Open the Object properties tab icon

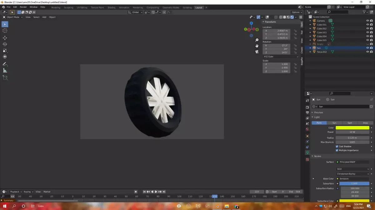307,136
